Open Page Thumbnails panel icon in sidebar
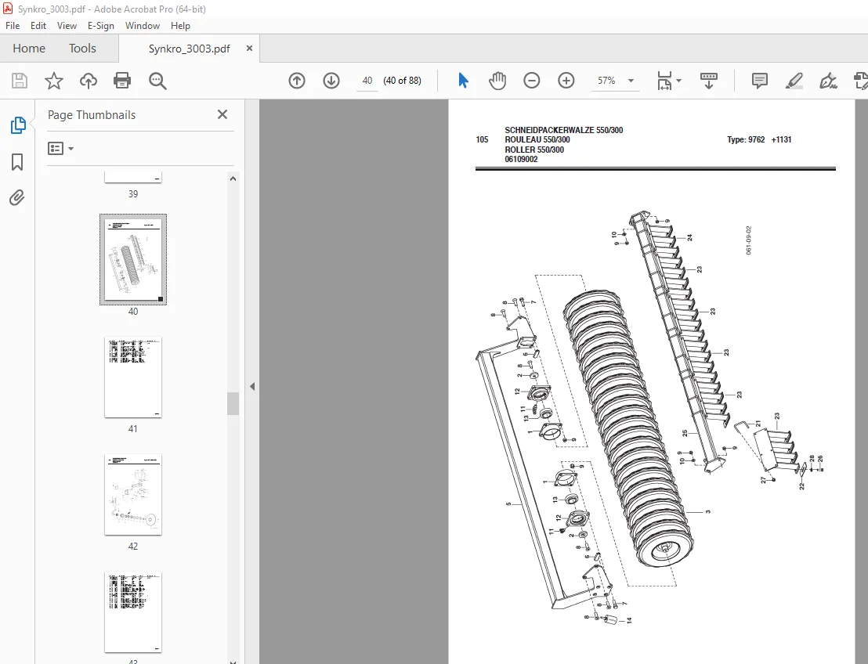868x664 pixels. pos(18,125)
